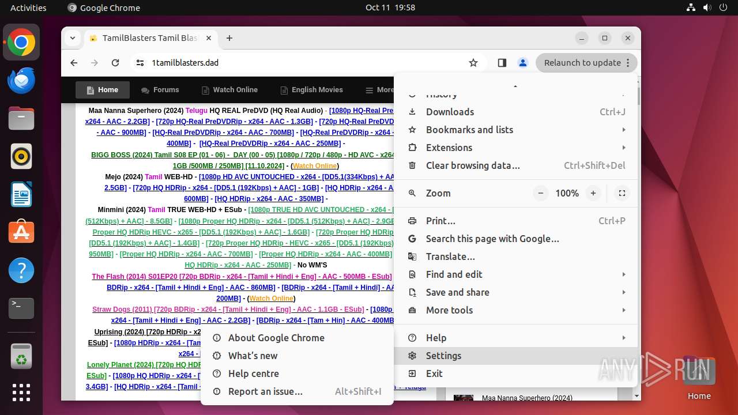The width and height of the screenshot is (738, 415).
Task: Open Trash from the dock
Action: coord(21,356)
